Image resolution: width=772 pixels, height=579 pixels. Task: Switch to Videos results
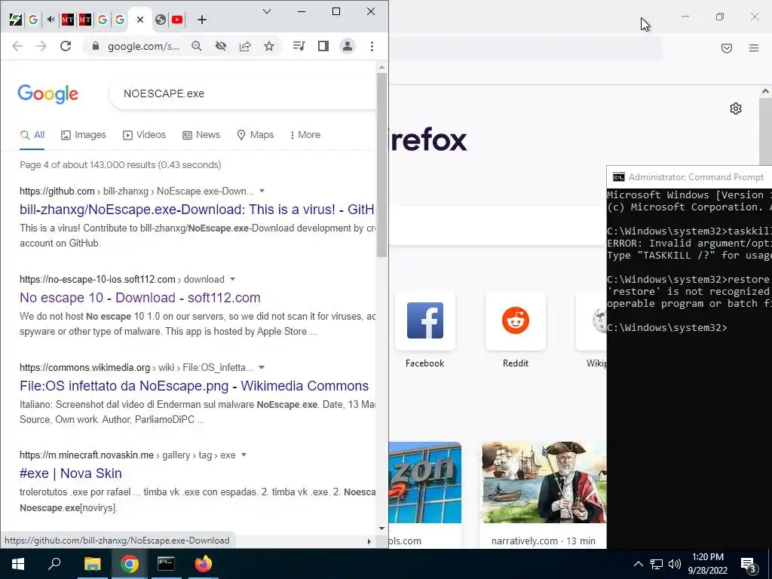pyautogui.click(x=144, y=135)
